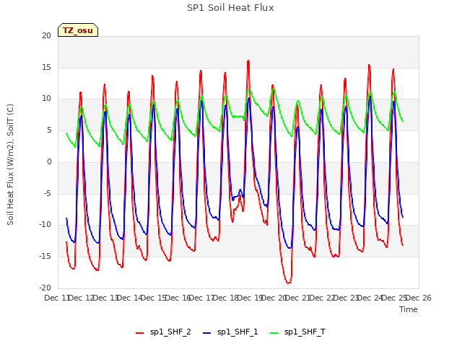Click the y-axis value -10
Viewport: 462px width, 346px height.
[x=45, y=224]
